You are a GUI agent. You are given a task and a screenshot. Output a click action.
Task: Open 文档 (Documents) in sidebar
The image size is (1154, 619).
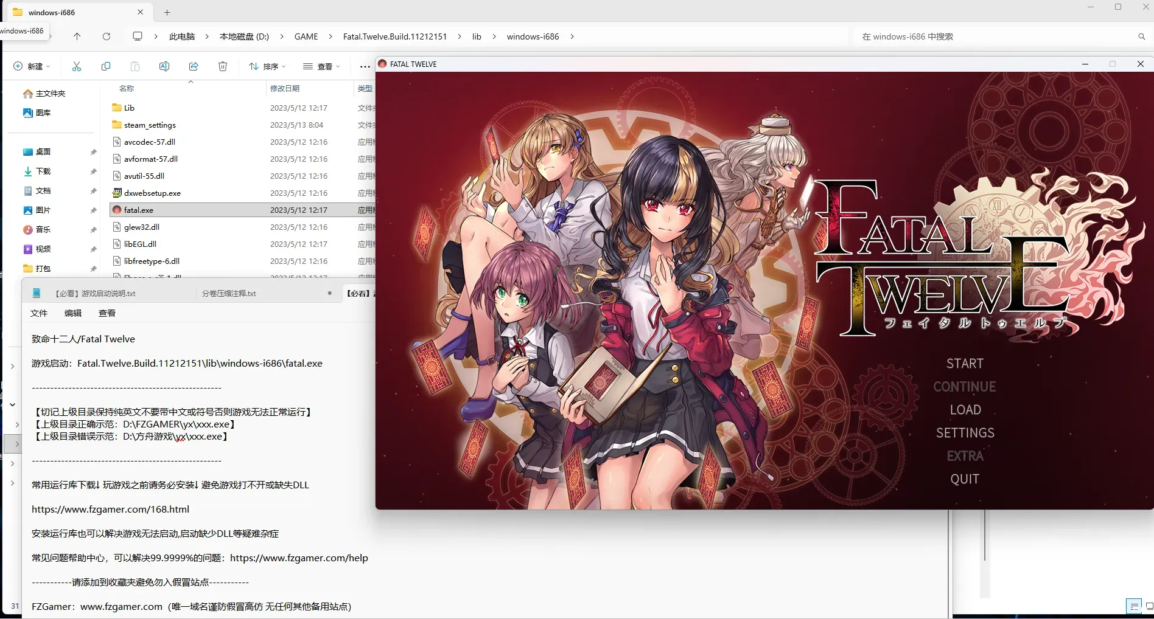[x=37, y=191]
